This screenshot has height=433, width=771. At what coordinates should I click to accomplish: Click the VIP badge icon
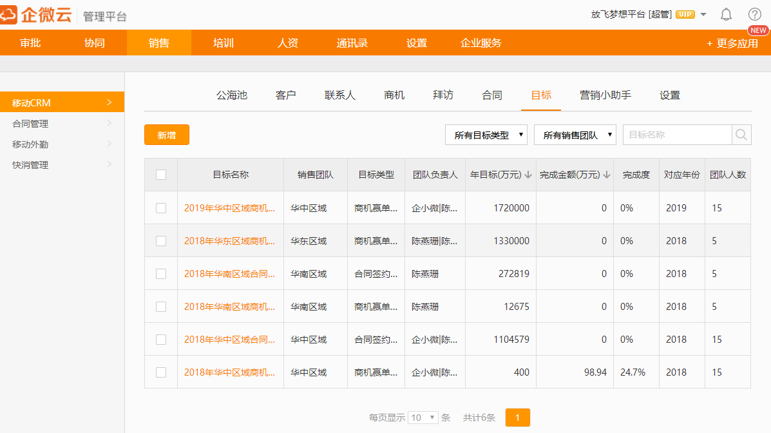tap(685, 14)
